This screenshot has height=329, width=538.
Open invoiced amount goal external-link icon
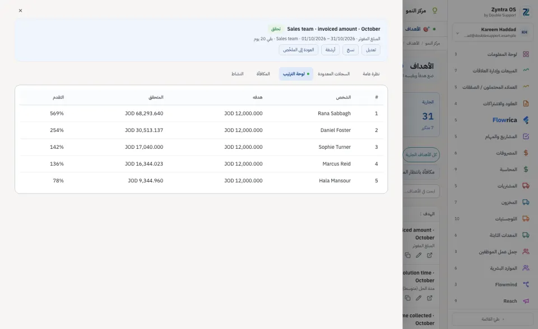pyautogui.click(x=430, y=255)
